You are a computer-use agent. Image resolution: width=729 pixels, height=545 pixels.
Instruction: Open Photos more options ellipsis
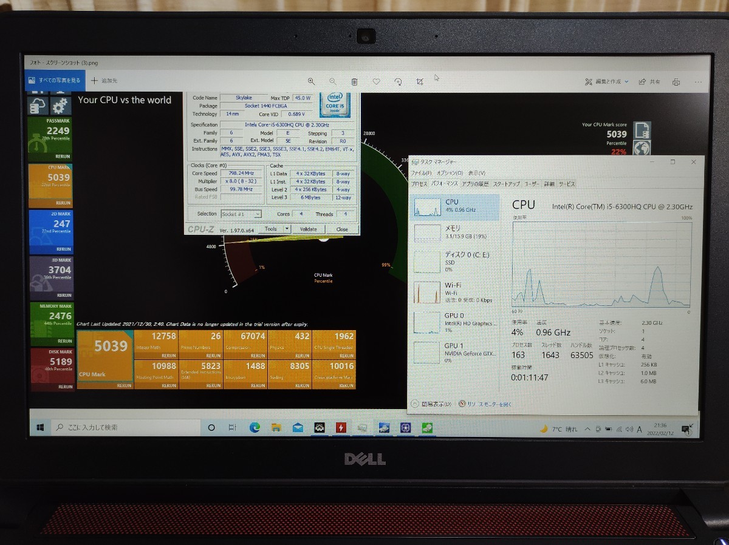coord(699,82)
